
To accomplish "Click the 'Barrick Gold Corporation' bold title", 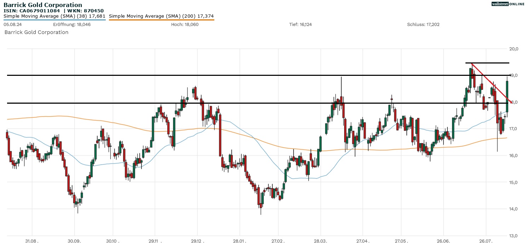I will (43, 5).
